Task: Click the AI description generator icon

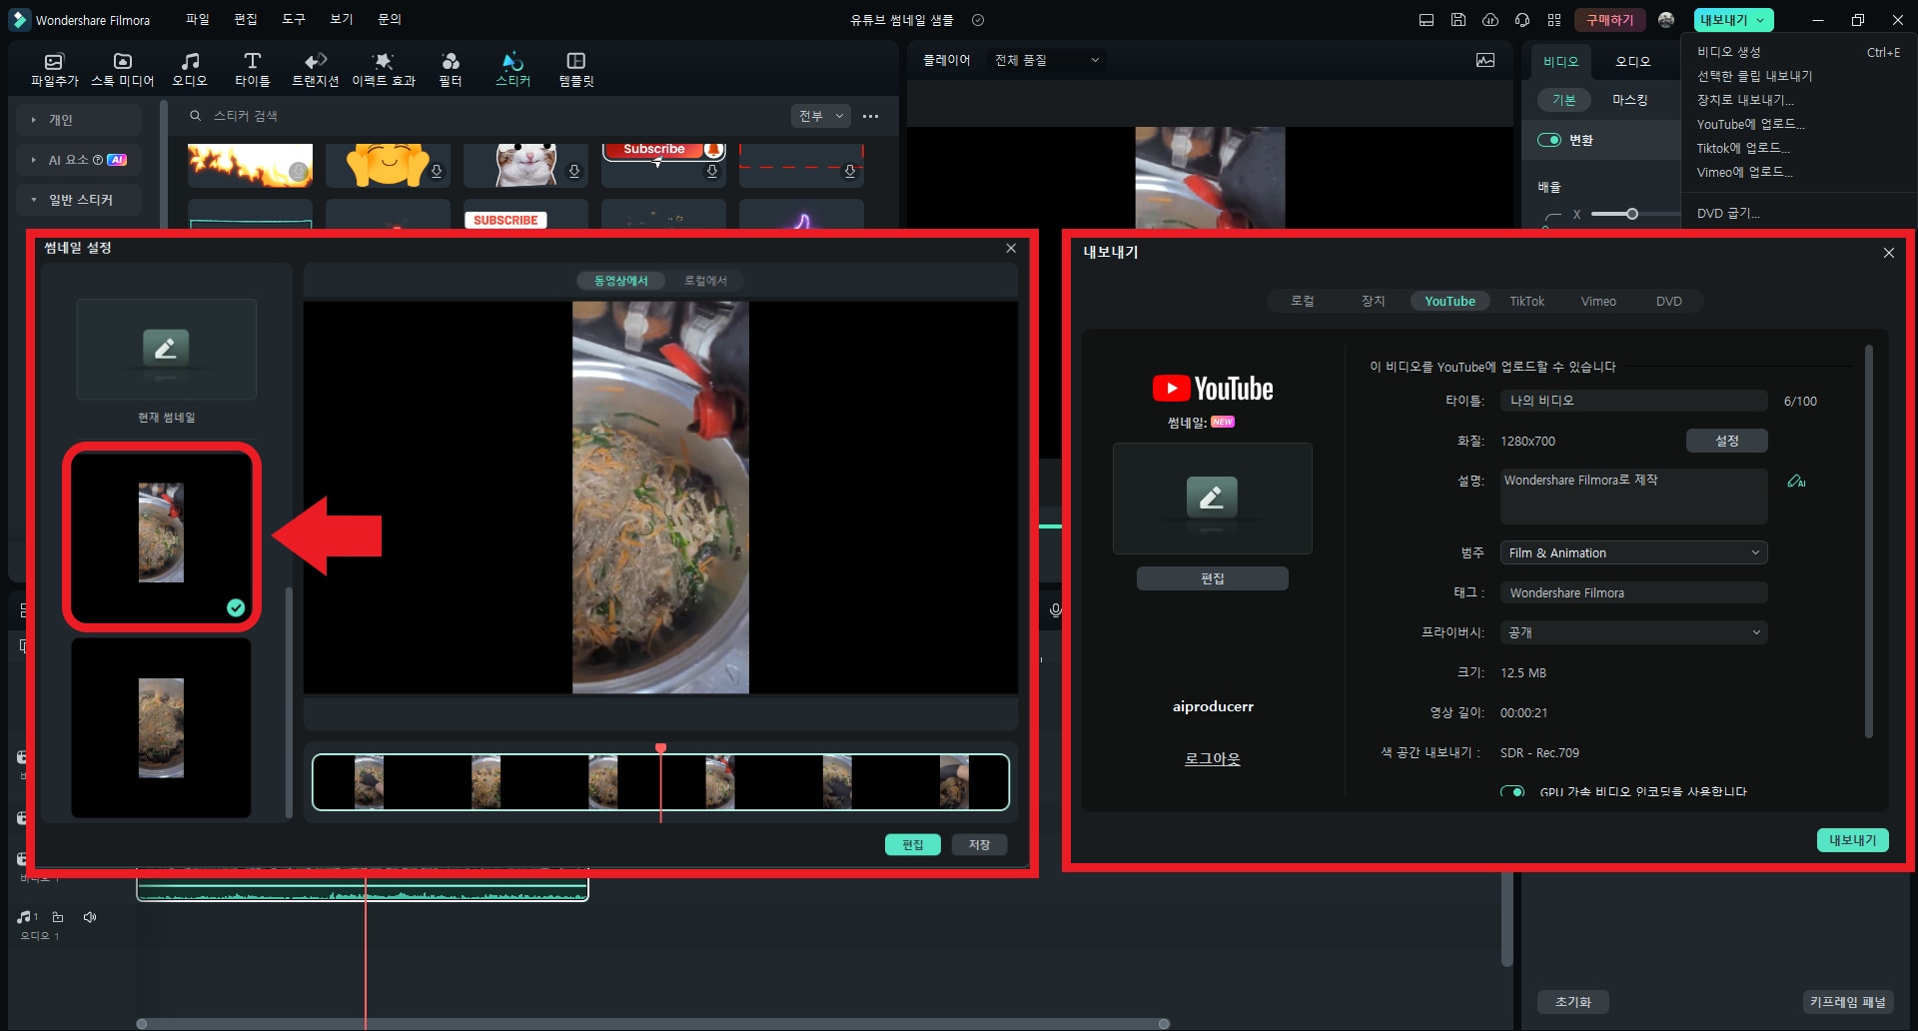Action: click(x=1796, y=482)
